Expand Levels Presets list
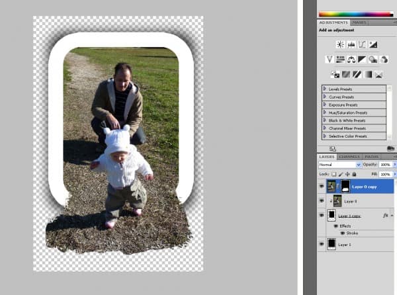The image size is (397, 295). [325, 88]
